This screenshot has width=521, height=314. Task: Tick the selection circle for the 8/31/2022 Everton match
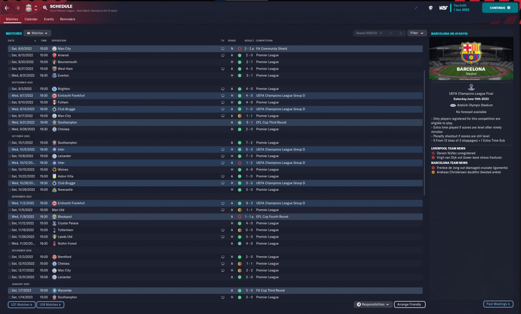pos(9,75)
